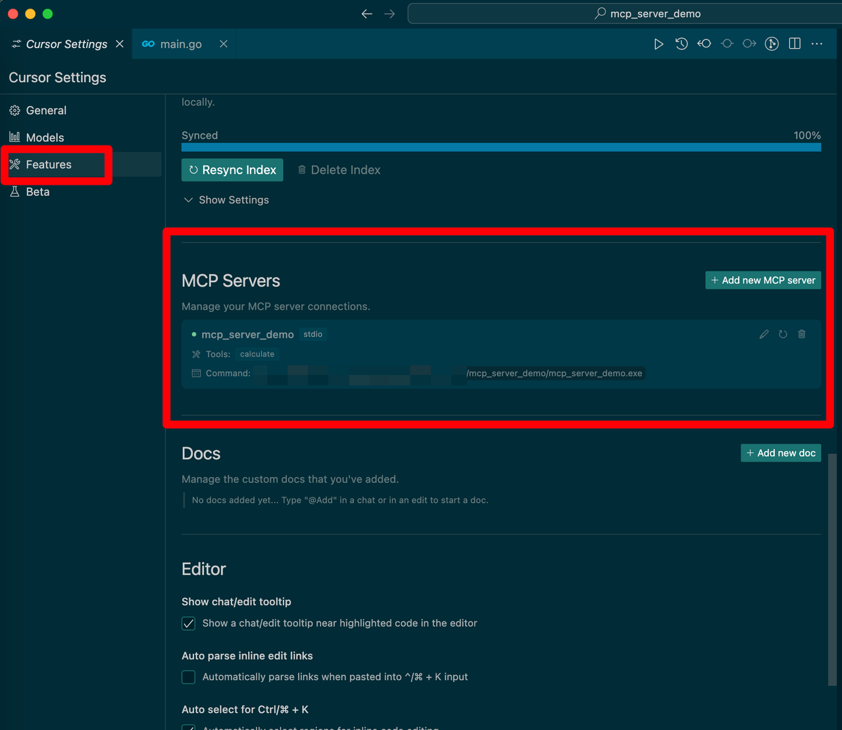842x730 pixels.
Task: Toggle Auto select for Ctrl/⌘ + K checkbox
Action: (189, 727)
